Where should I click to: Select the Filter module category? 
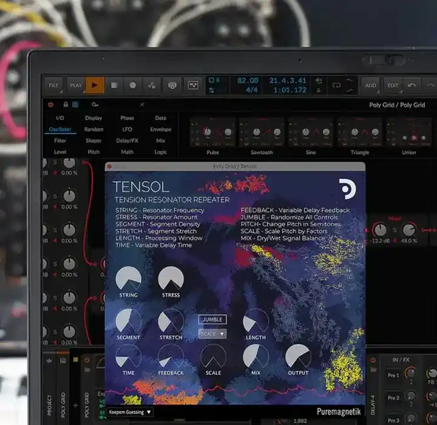tap(60, 141)
